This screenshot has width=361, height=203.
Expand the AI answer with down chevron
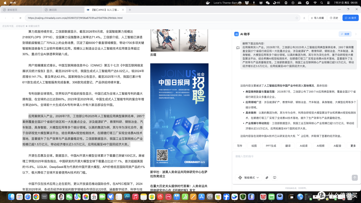(x=298, y=135)
